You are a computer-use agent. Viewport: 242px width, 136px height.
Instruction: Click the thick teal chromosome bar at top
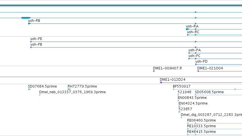[121, 5]
